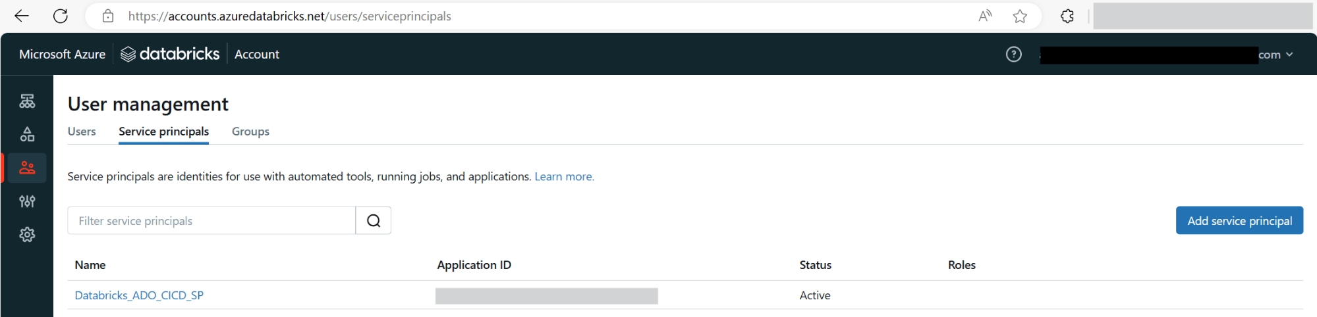Image resolution: width=1317 pixels, height=317 pixels.
Task: Click the Filter service principals field
Action: point(211,221)
